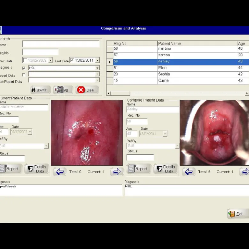Image resolution: width=249 pixels, height=249 pixels.
Task: Click the Patient Name column header
Action: point(198,43)
